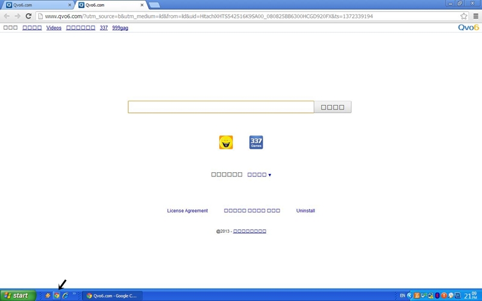482x301 pixels.
Task: Open the 337 Games icon
Action: 256,142
